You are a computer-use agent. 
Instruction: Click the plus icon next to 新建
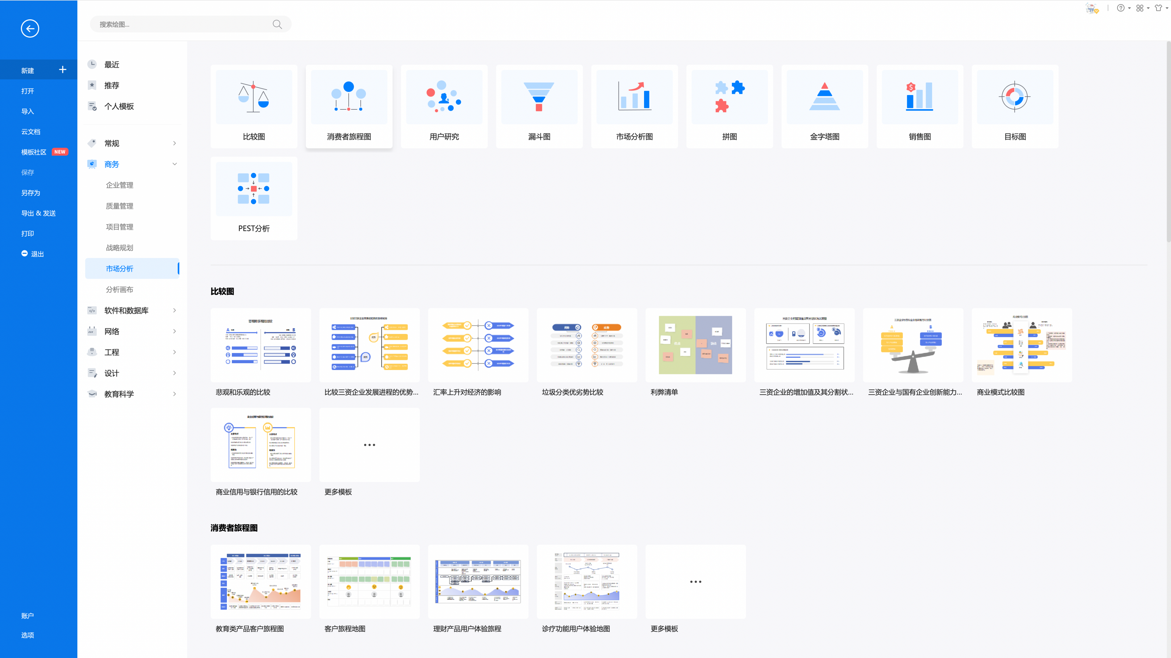pyautogui.click(x=63, y=70)
